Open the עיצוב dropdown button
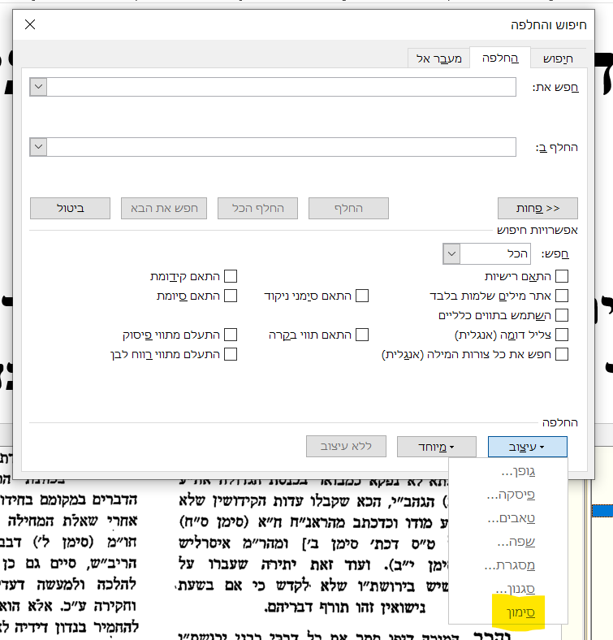This screenshot has width=613, height=640. (x=527, y=447)
